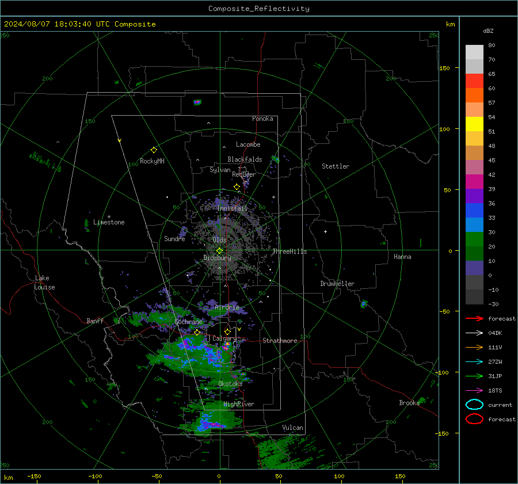Viewport: 518px width, 484px height.
Task: Select the orange 111V arrow icon
Action: [474, 347]
